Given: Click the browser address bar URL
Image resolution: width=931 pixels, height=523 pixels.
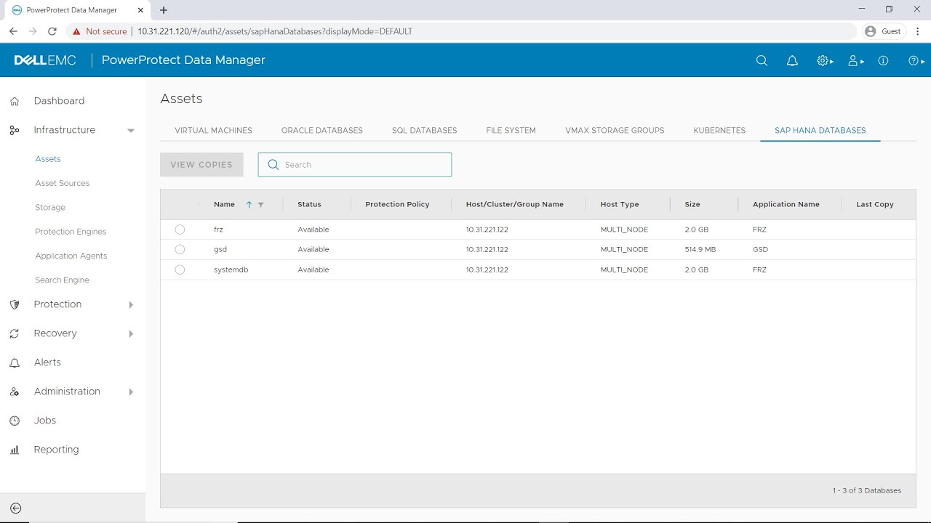Looking at the screenshot, I should coord(275,31).
